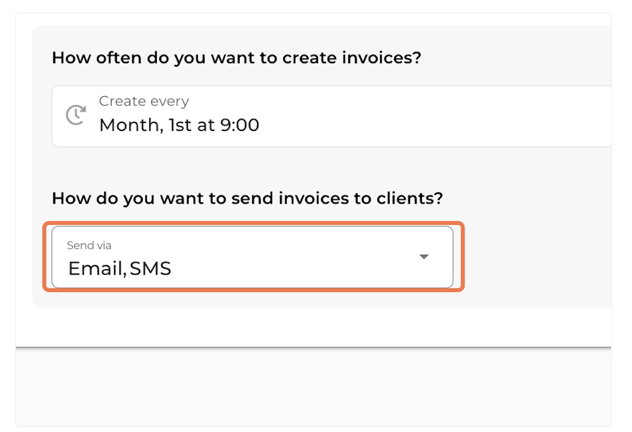The image size is (632, 432).
Task: Open the Send via dropdown
Action: 252,257
